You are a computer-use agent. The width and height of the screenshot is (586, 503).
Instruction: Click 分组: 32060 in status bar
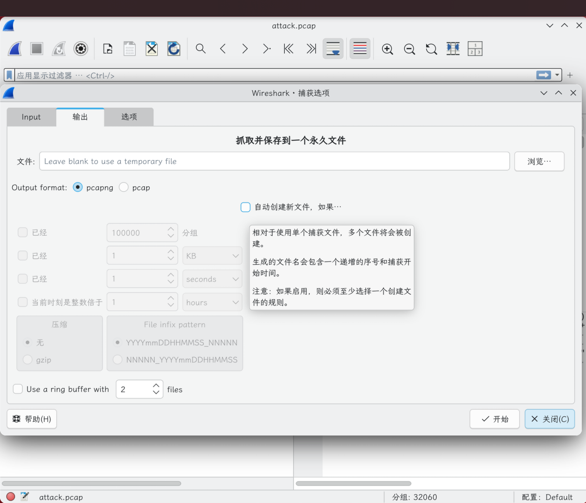(x=414, y=497)
